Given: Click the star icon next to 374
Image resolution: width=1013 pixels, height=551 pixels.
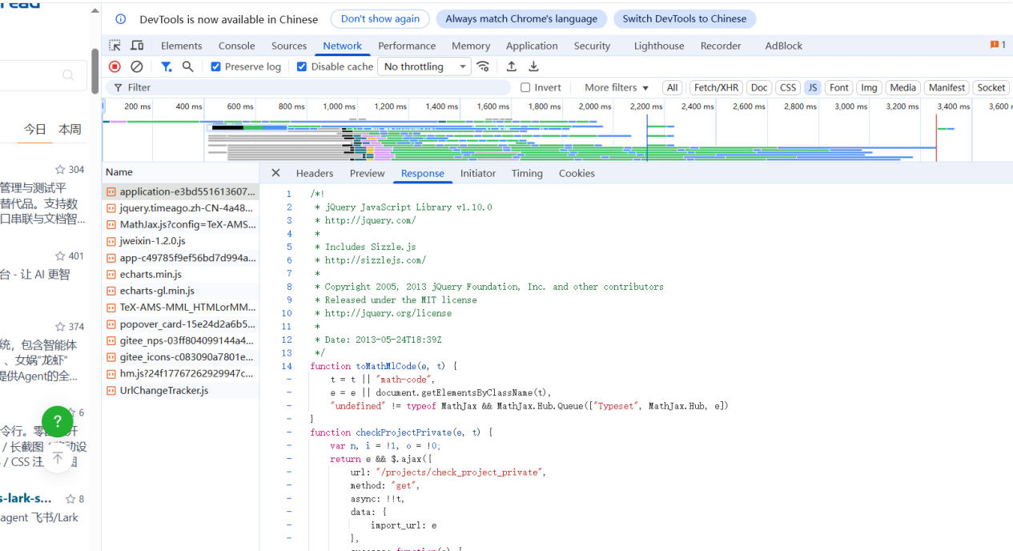Looking at the screenshot, I should pos(60,327).
